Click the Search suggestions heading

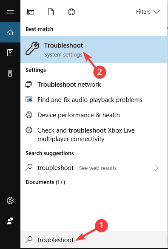50,153
